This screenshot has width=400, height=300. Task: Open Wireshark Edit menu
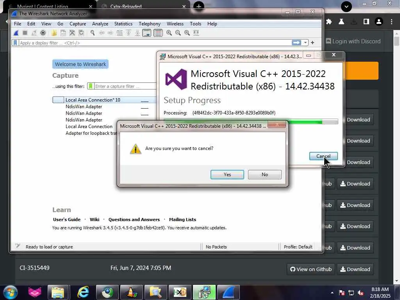tap(31, 24)
